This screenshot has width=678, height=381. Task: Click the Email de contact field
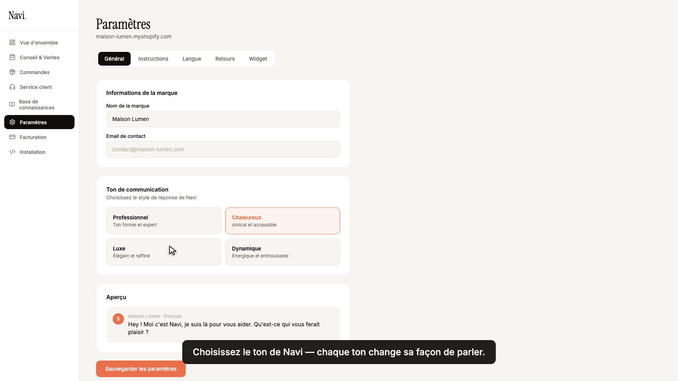[223, 150]
